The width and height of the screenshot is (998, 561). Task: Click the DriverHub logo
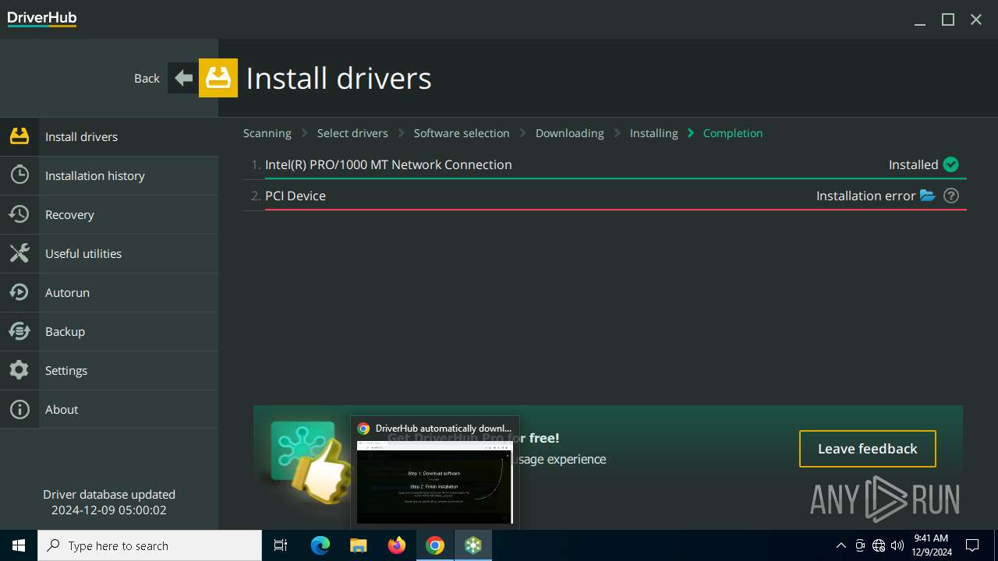click(42, 18)
